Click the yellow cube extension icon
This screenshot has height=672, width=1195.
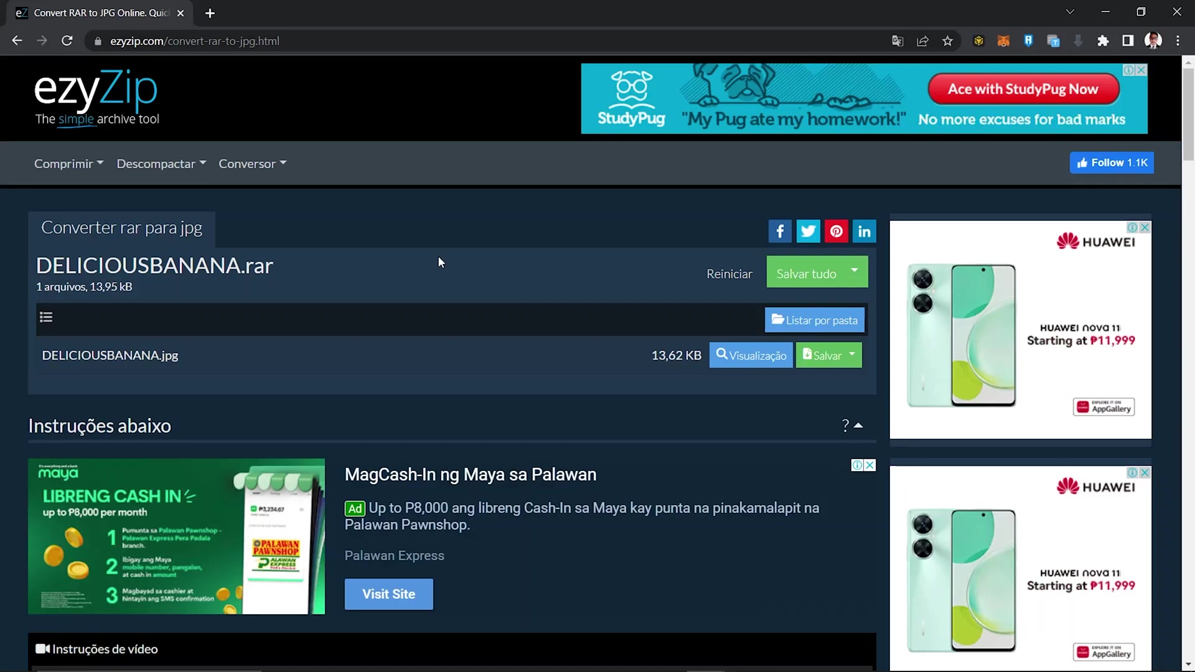(978, 41)
